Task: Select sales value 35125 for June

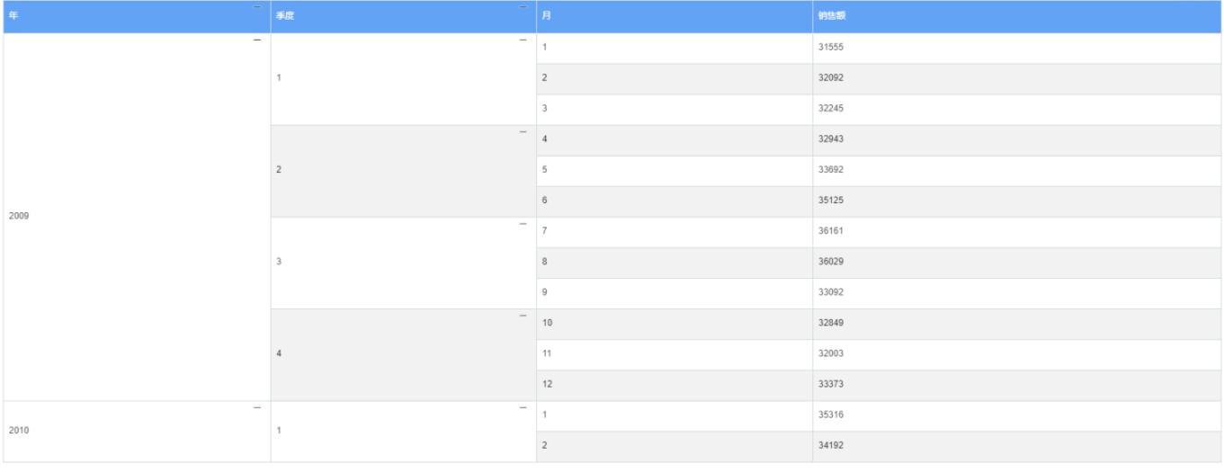Action: [831, 201]
